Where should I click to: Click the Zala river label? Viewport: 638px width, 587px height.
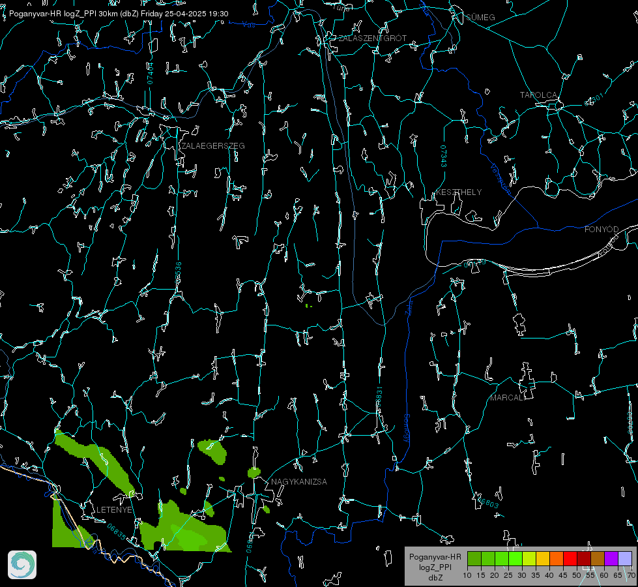410,307
